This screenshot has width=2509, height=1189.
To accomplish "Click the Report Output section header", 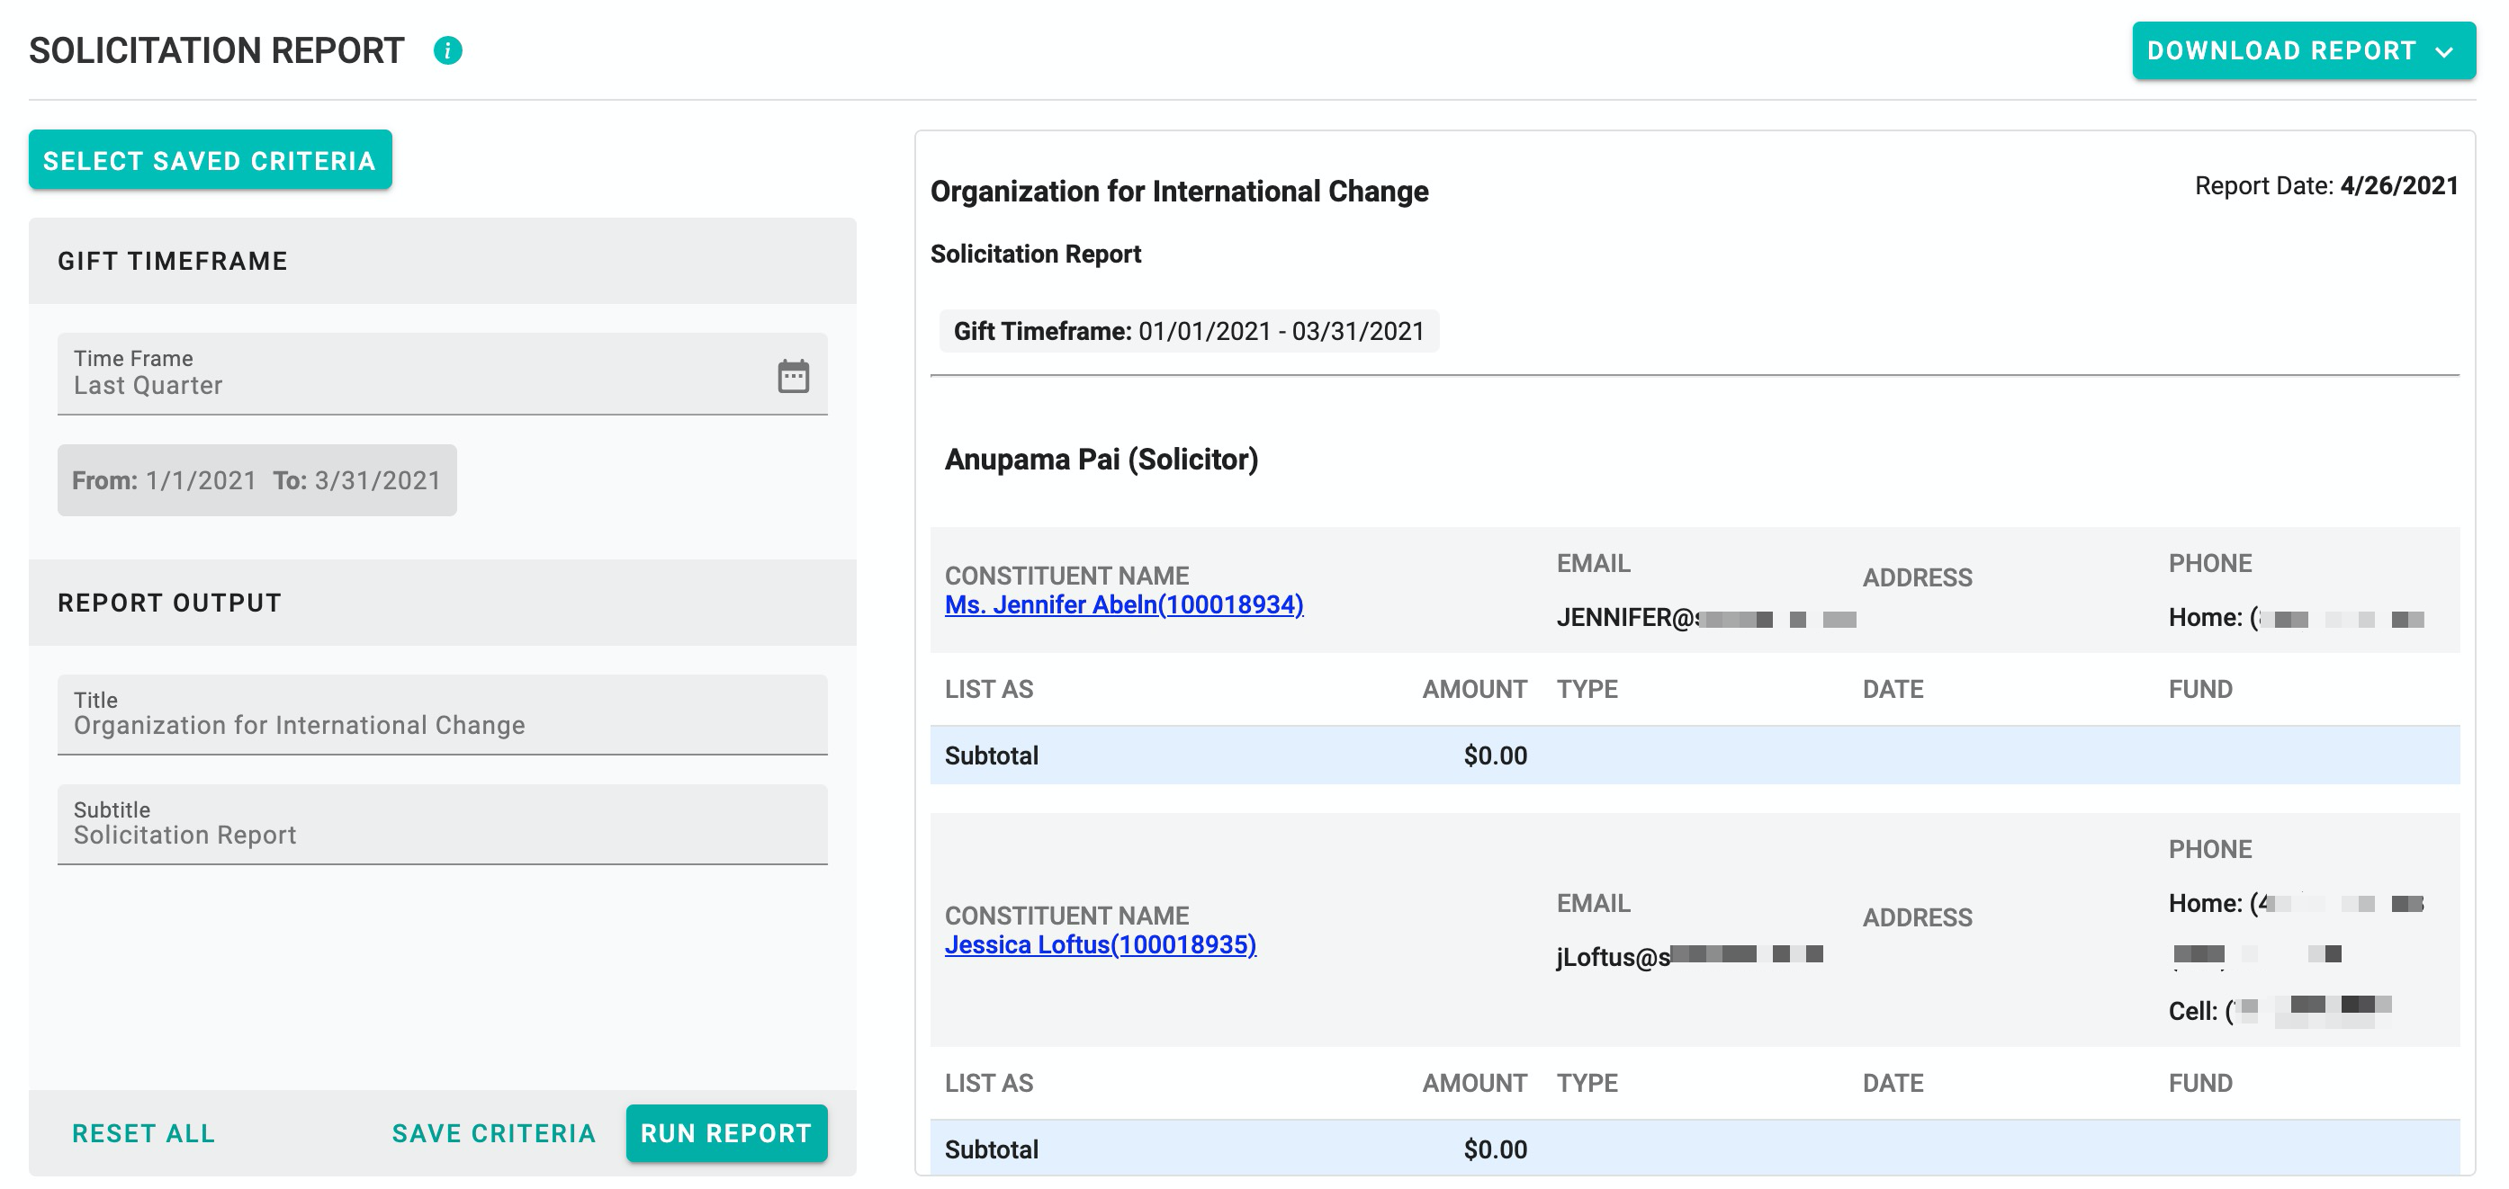I will click(169, 603).
